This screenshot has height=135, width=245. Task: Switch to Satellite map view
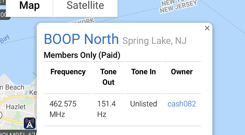click(x=85, y=5)
